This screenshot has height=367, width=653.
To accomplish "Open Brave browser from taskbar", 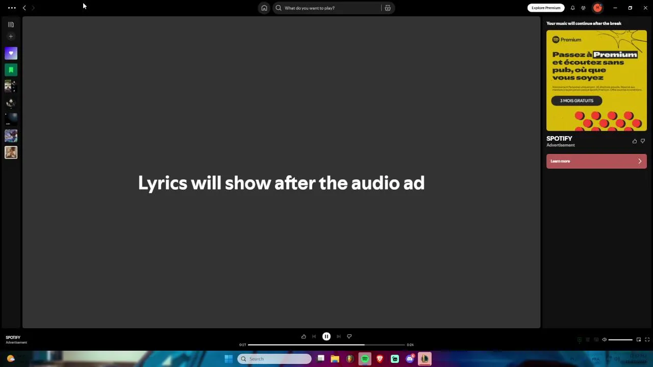I will 380,359.
